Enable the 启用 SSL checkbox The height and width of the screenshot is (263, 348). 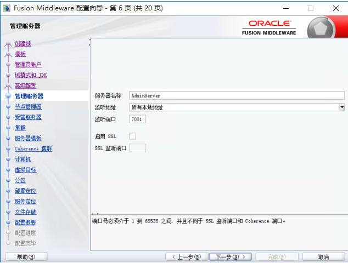pos(133,136)
